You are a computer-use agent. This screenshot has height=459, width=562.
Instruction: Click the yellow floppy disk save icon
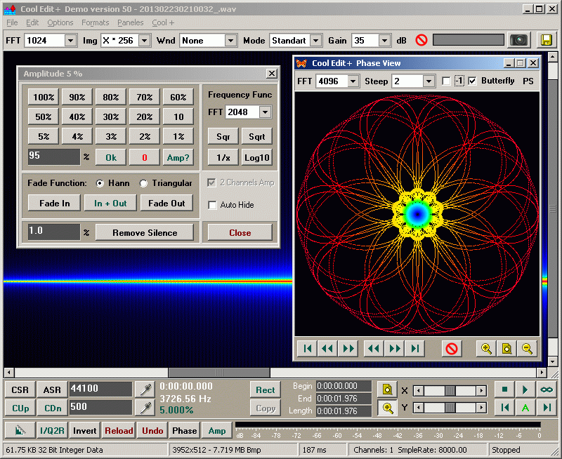[x=547, y=40]
